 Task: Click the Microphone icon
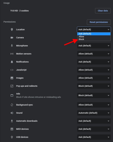(12, 46)
